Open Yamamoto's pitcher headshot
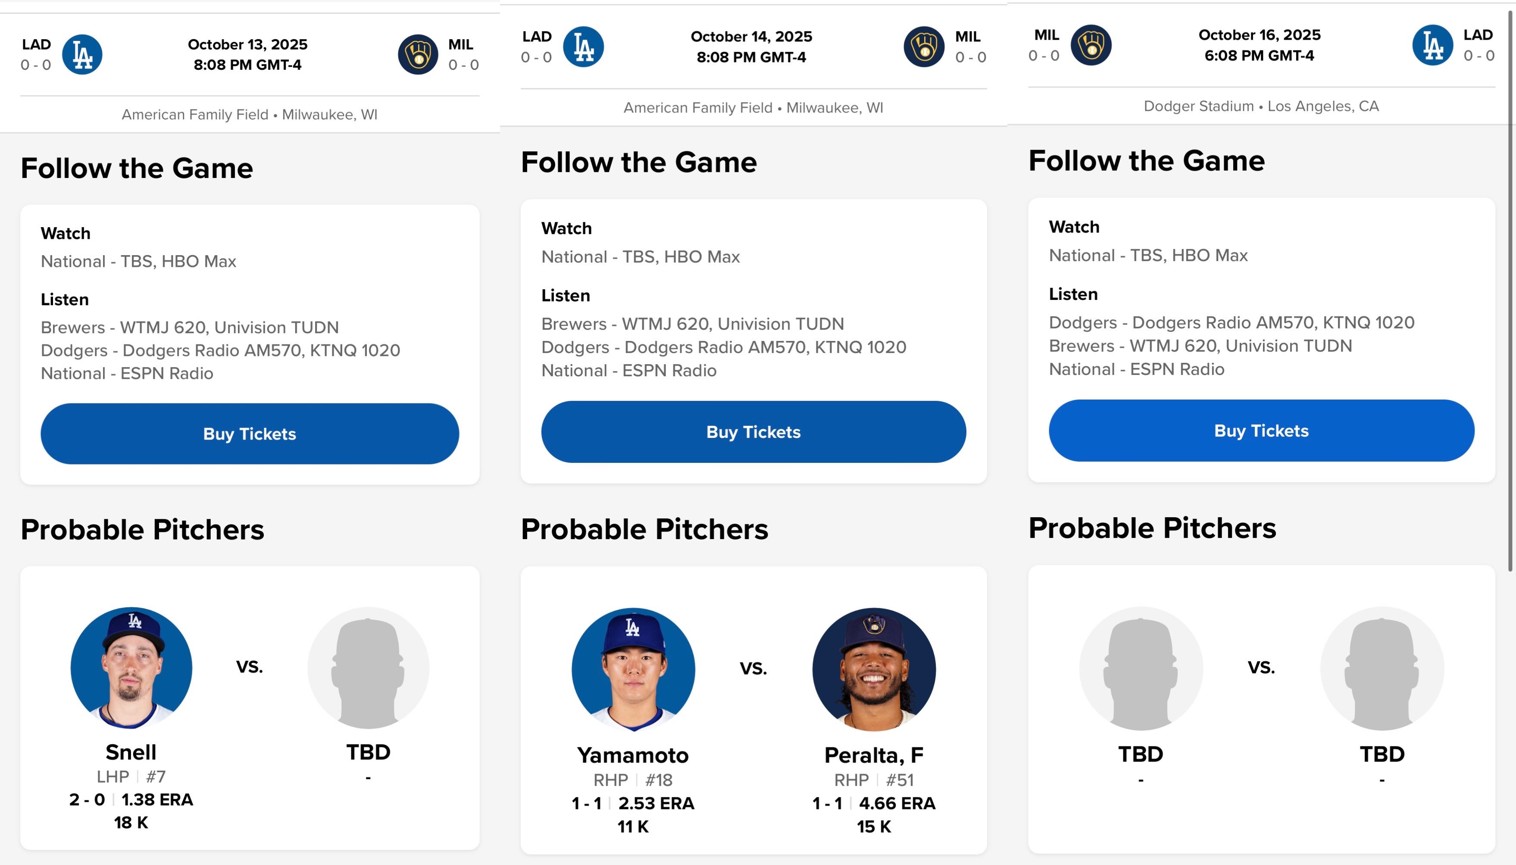The image size is (1516, 865). pos(633,669)
